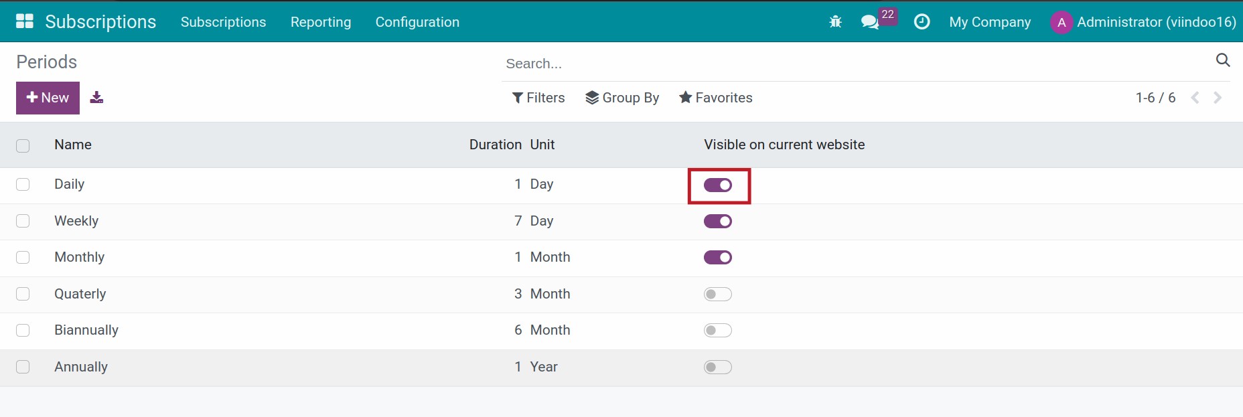Check the Annually row checkbox

[x=23, y=367]
